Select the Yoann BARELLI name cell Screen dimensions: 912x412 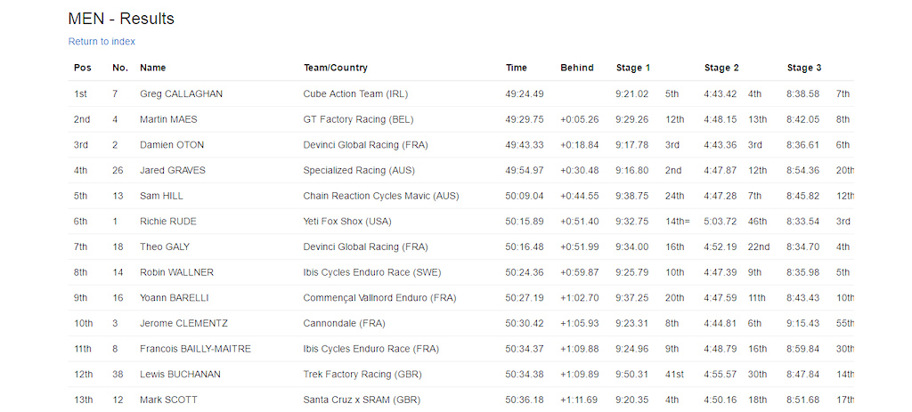pyautogui.click(x=174, y=298)
